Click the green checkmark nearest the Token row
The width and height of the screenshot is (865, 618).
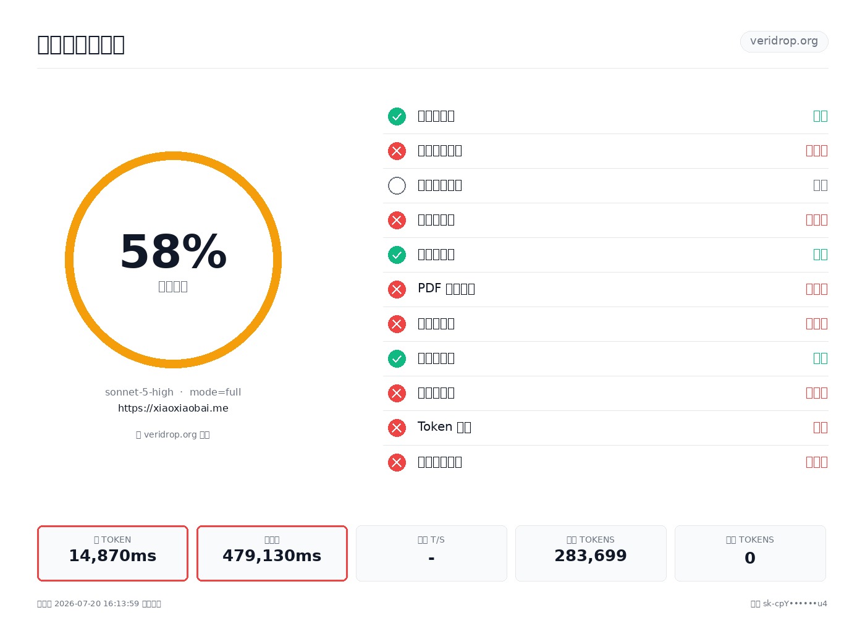pos(397,358)
